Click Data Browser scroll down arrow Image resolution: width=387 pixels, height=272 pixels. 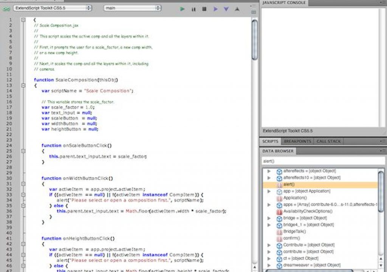tap(381, 265)
